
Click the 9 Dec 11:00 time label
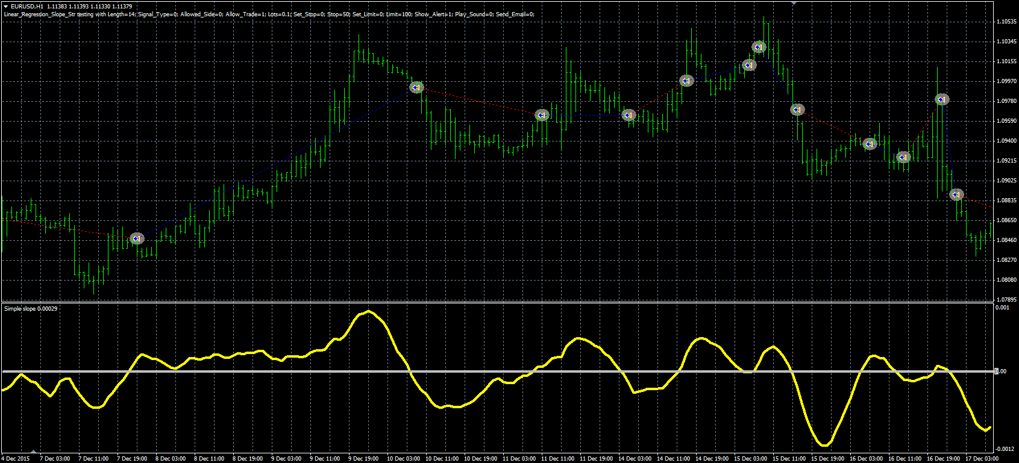pyautogui.click(x=325, y=459)
